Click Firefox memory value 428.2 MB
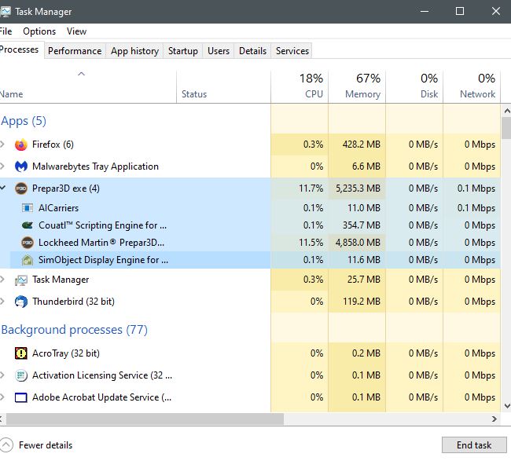This screenshot has width=511, height=461. point(362,145)
